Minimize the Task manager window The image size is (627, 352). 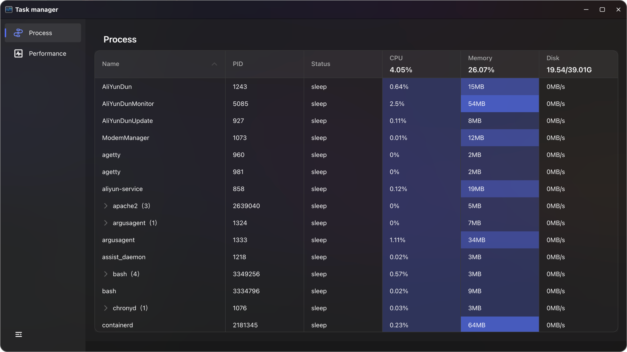click(586, 10)
